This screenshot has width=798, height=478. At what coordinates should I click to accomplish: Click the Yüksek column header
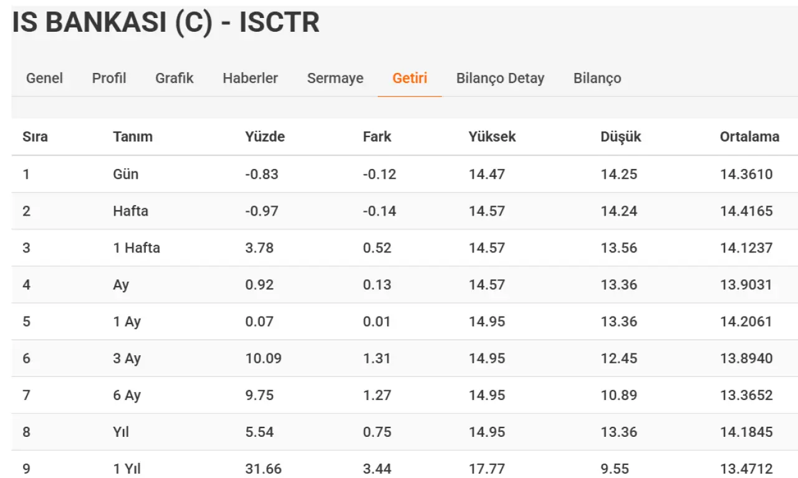pos(493,137)
